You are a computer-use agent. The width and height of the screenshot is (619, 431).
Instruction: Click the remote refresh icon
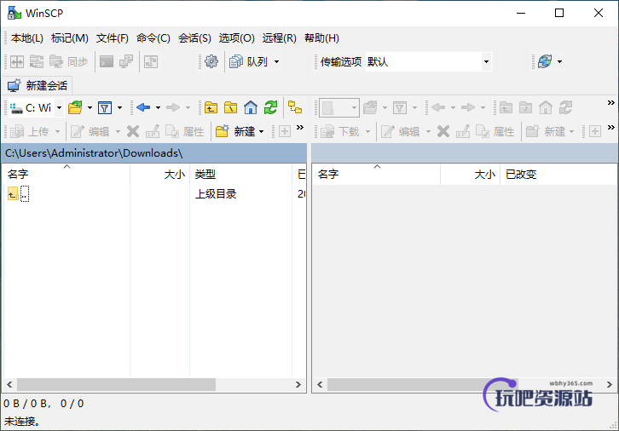[565, 107]
